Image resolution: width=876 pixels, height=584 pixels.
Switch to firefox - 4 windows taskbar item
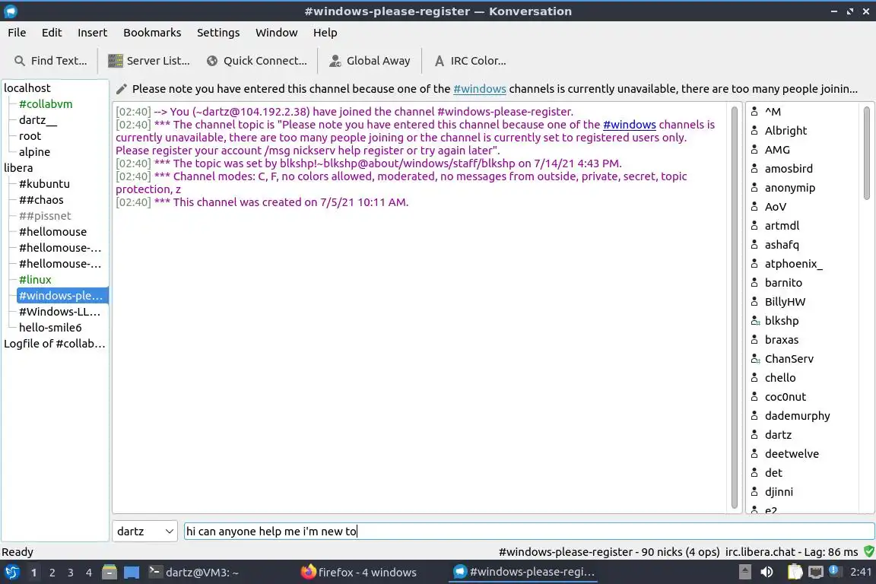tap(359, 573)
